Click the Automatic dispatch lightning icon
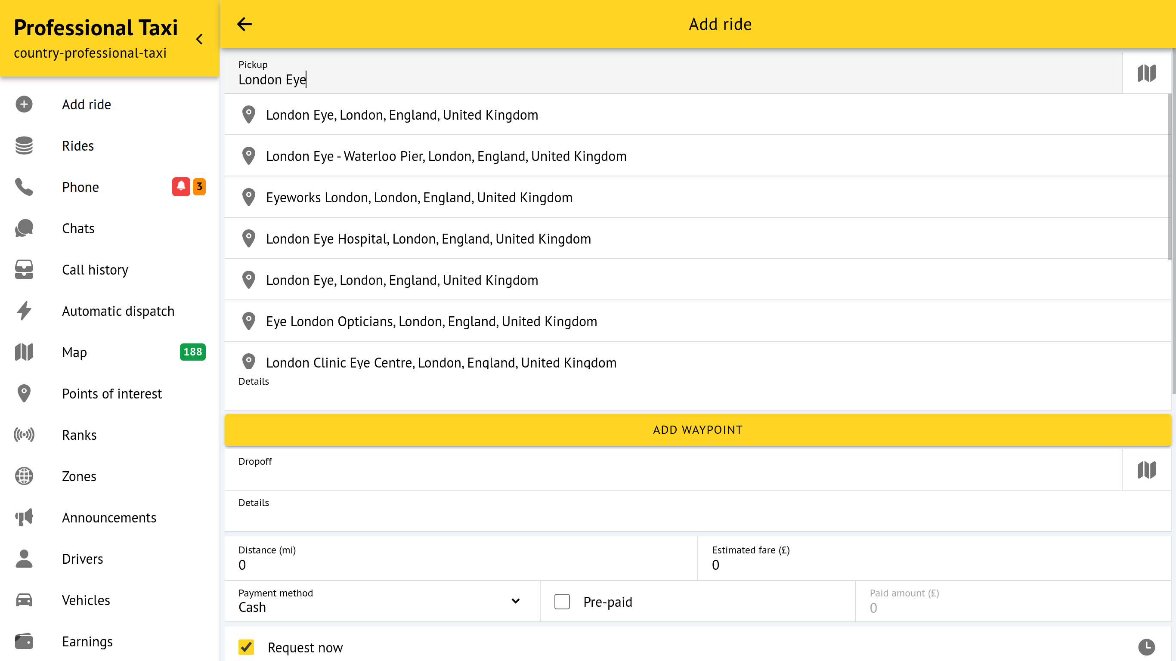Image resolution: width=1176 pixels, height=661 pixels. click(x=24, y=311)
